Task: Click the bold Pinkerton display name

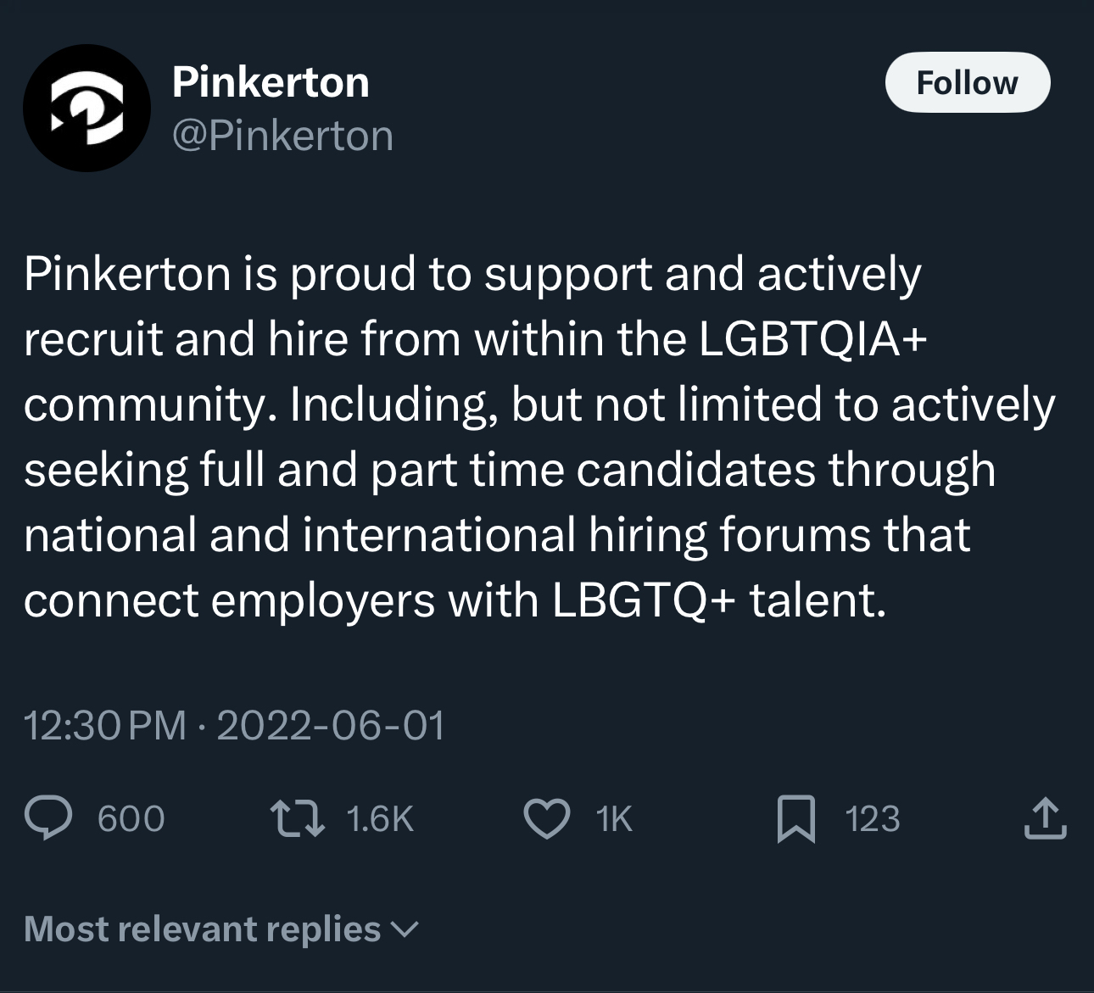Action: (271, 82)
